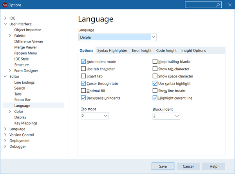
Task: Select Structure in tree
Action: [x=22, y=65]
